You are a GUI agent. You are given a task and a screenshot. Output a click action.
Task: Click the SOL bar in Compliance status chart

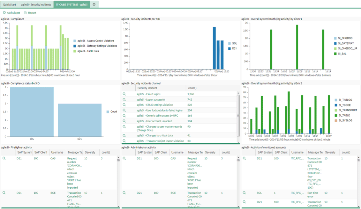point(32,112)
